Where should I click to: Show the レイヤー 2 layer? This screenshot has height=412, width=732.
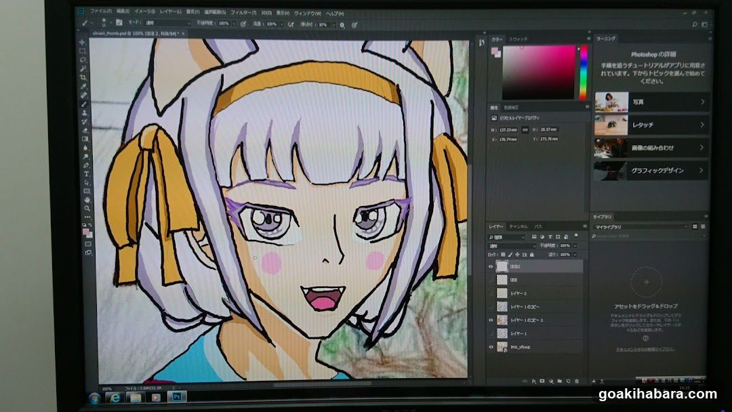[x=491, y=293]
